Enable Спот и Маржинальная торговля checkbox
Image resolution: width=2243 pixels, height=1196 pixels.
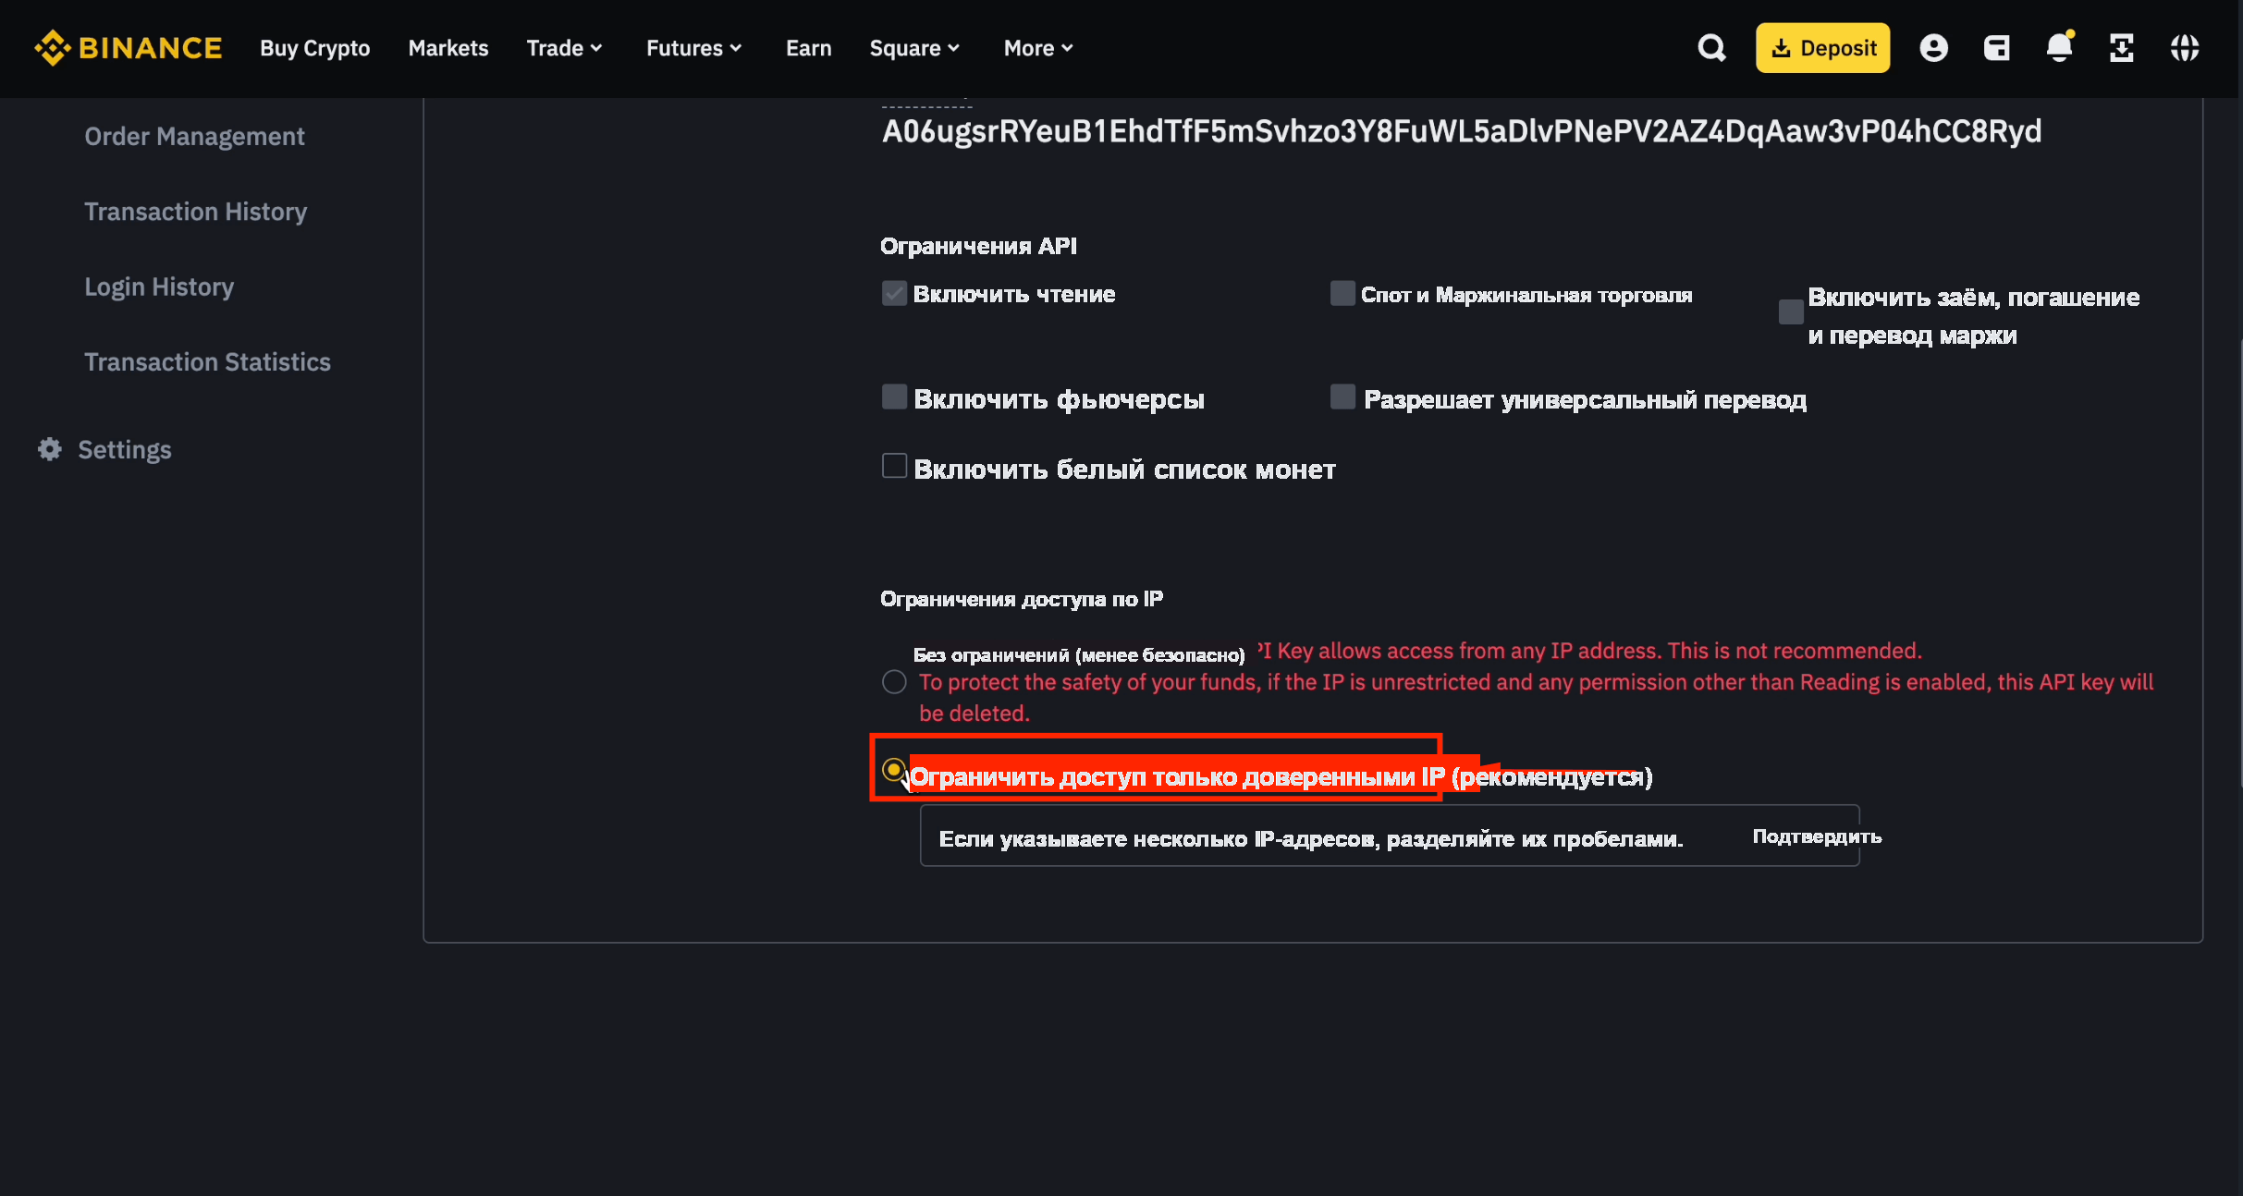click(x=1342, y=294)
